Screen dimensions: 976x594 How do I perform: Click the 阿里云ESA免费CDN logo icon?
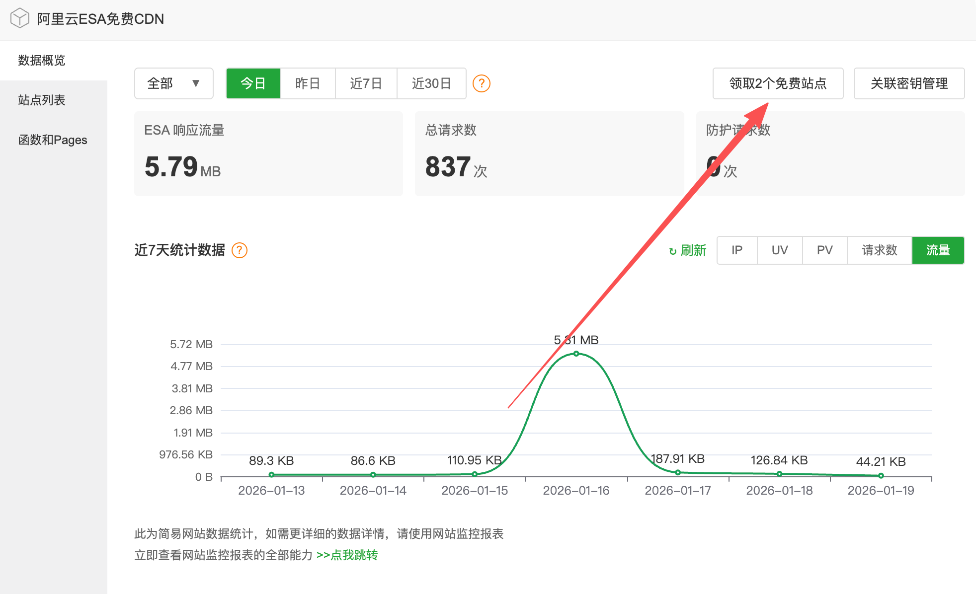[x=19, y=19]
